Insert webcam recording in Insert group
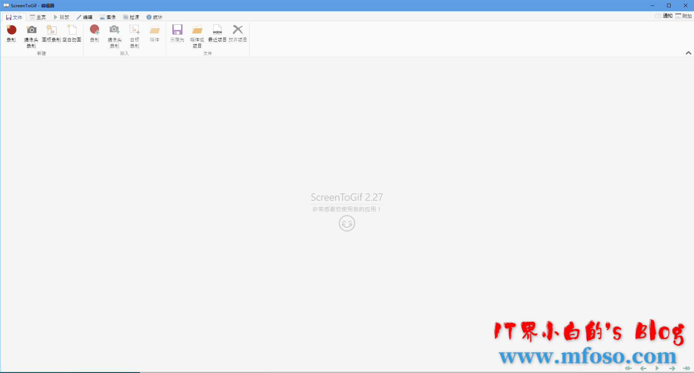694x373 pixels. (115, 36)
